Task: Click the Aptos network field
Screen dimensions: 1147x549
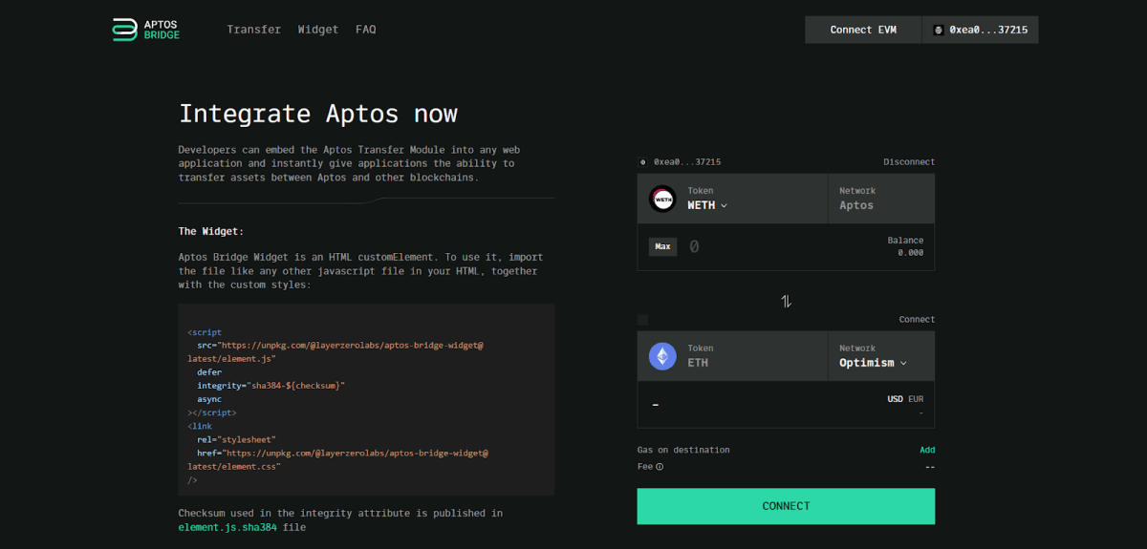Action: coord(881,199)
